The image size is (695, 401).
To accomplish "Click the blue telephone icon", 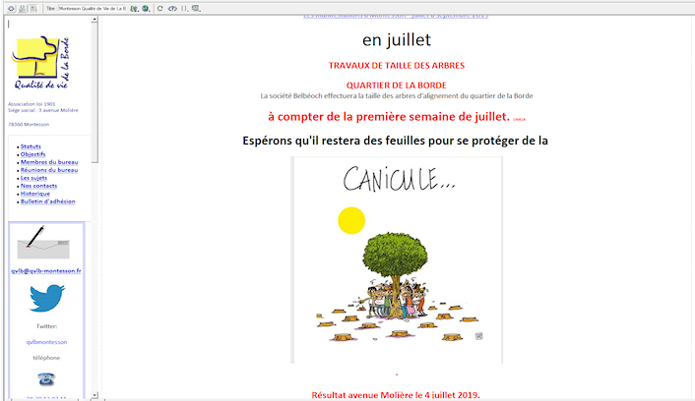I will 46,379.
